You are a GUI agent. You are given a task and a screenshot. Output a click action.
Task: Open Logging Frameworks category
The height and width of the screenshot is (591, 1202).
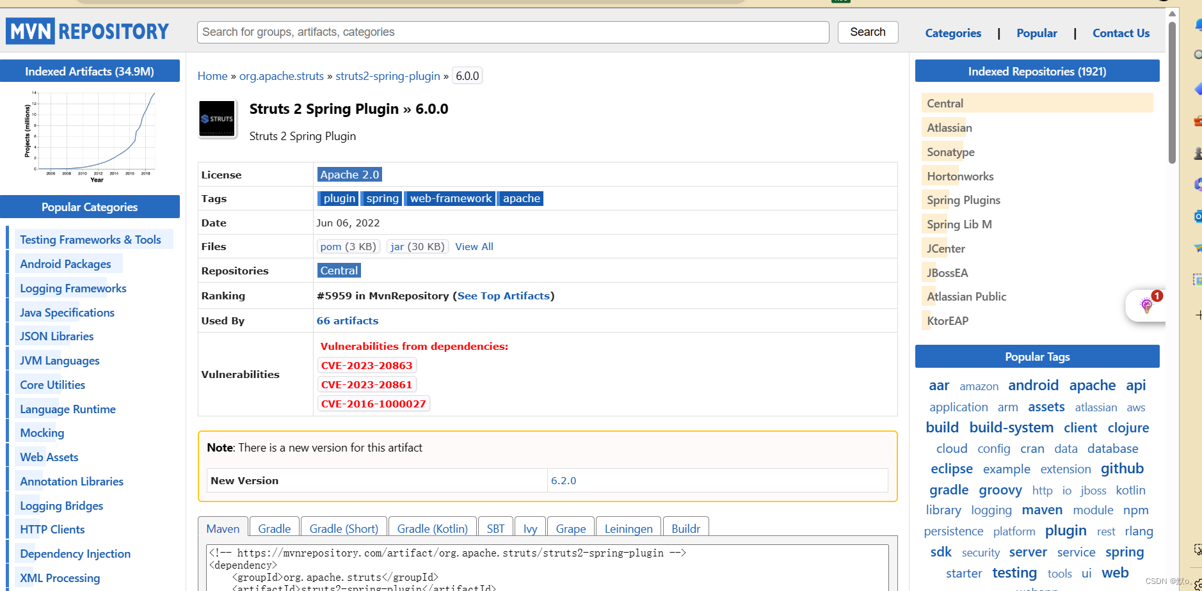point(73,288)
